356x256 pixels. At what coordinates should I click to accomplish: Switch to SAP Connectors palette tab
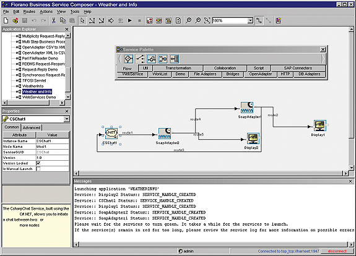298,68
